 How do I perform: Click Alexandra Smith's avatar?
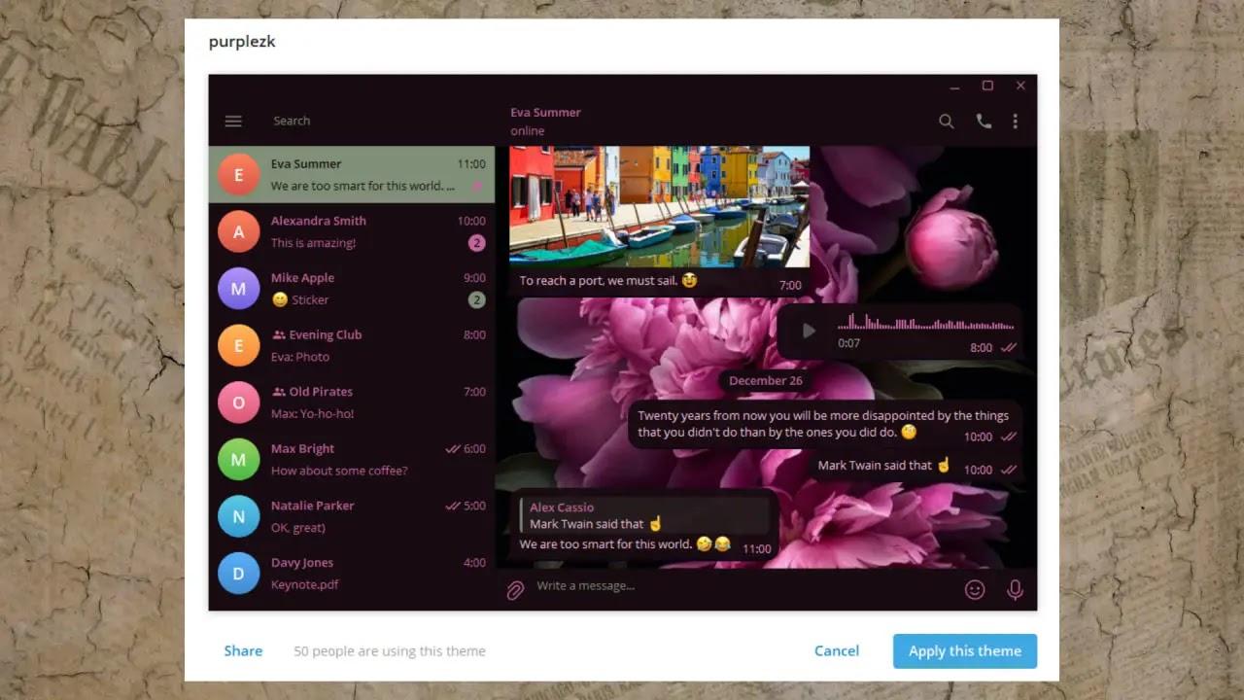pos(238,231)
